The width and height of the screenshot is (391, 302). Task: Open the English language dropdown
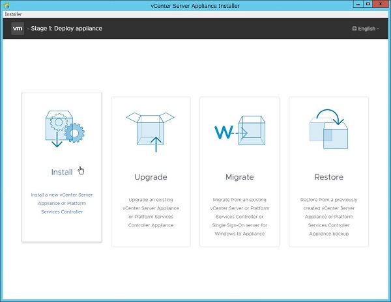pos(366,29)
